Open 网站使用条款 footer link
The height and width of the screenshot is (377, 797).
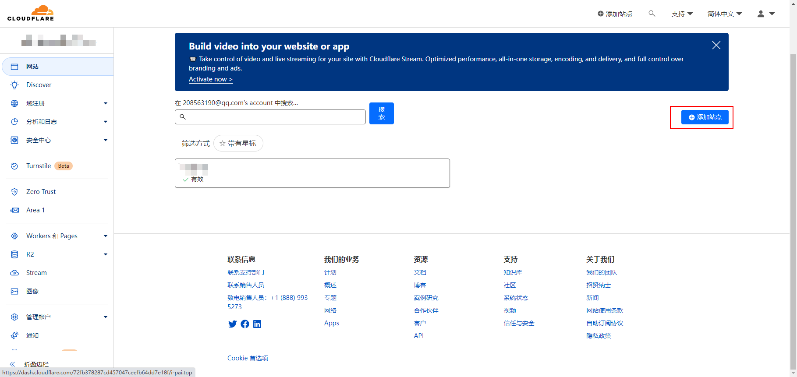coord(605,310)
